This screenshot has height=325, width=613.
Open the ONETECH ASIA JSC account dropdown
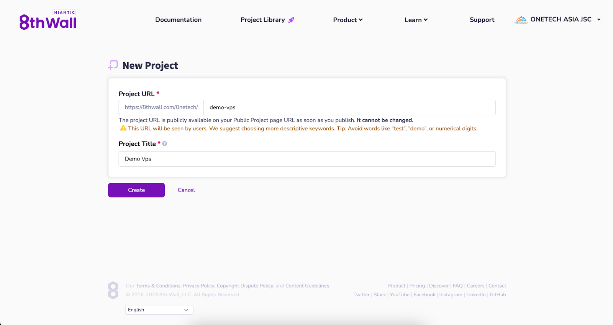(x=598, y=19)
